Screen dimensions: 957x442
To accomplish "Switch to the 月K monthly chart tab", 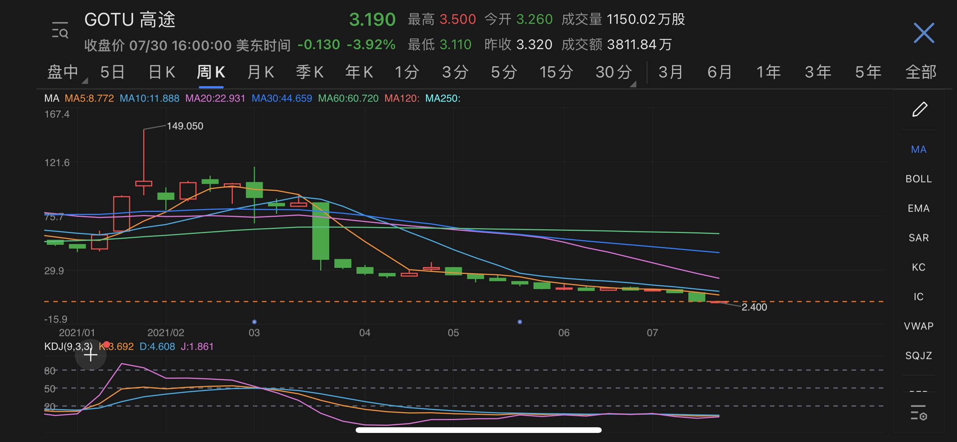I will (260, 72).
